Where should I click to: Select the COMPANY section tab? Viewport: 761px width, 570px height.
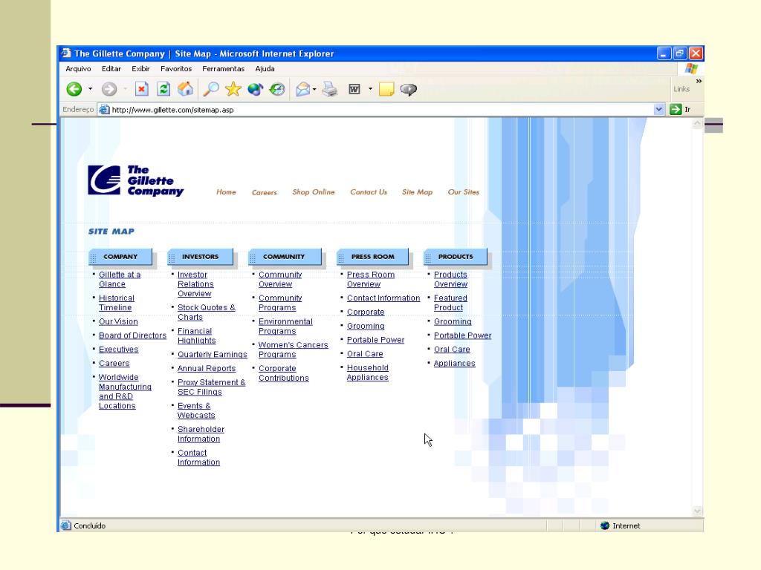point(120,257)
